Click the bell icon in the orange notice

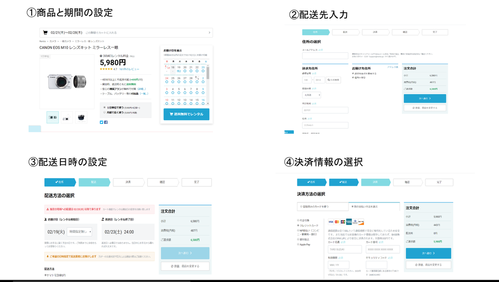point(48,256)
